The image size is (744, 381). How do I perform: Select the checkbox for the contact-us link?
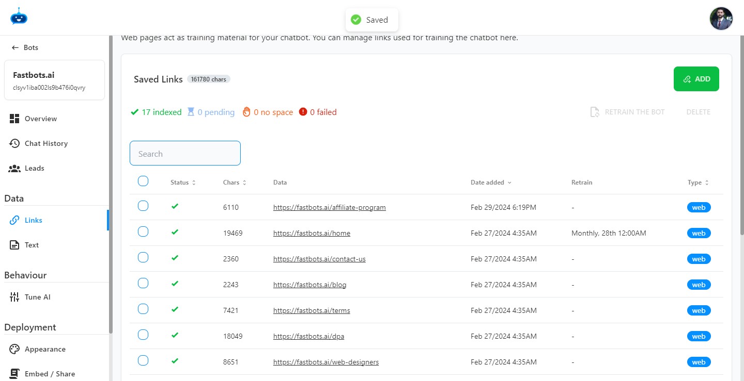[143, 257]
